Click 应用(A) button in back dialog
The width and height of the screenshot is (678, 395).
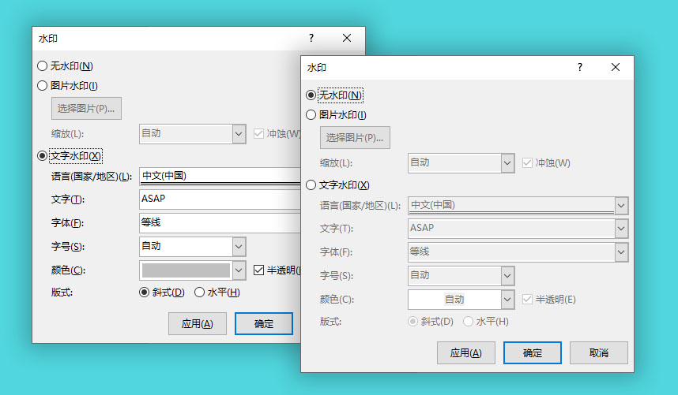point(198,324)
